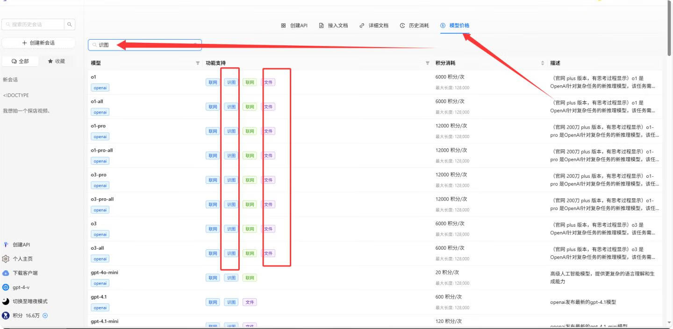Open the 创建API icon in bottom sidebar
This screenshot has width=673, height=329.
tap(6, 244)
